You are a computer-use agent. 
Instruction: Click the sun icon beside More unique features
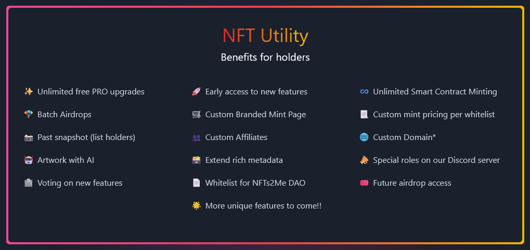coord(196,206)
